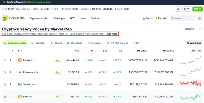This screenshot has height=103, width=204.
Task: Click the BNB coin icon
Action: pyautogui.click(x=20, y=96)
